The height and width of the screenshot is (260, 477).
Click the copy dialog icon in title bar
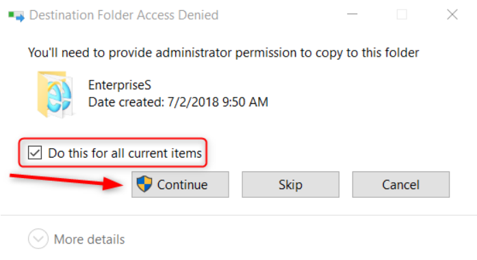point(16,16)
